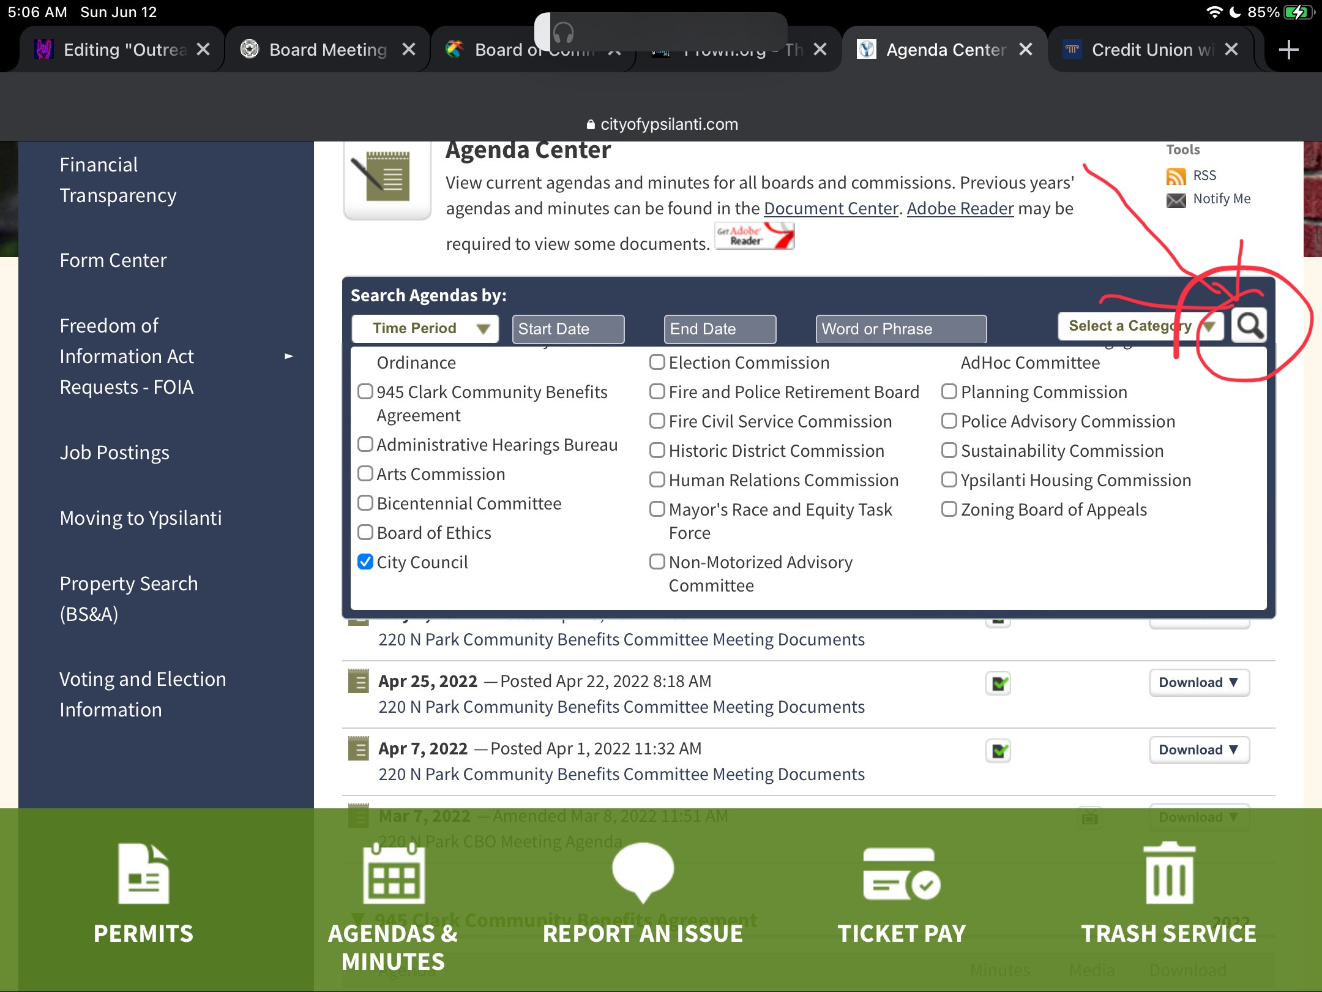Enable the Arts Commission checkbox

click(365, 473)
